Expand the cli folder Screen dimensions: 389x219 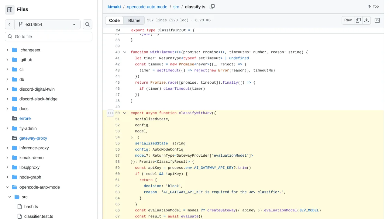pos(7,69)
